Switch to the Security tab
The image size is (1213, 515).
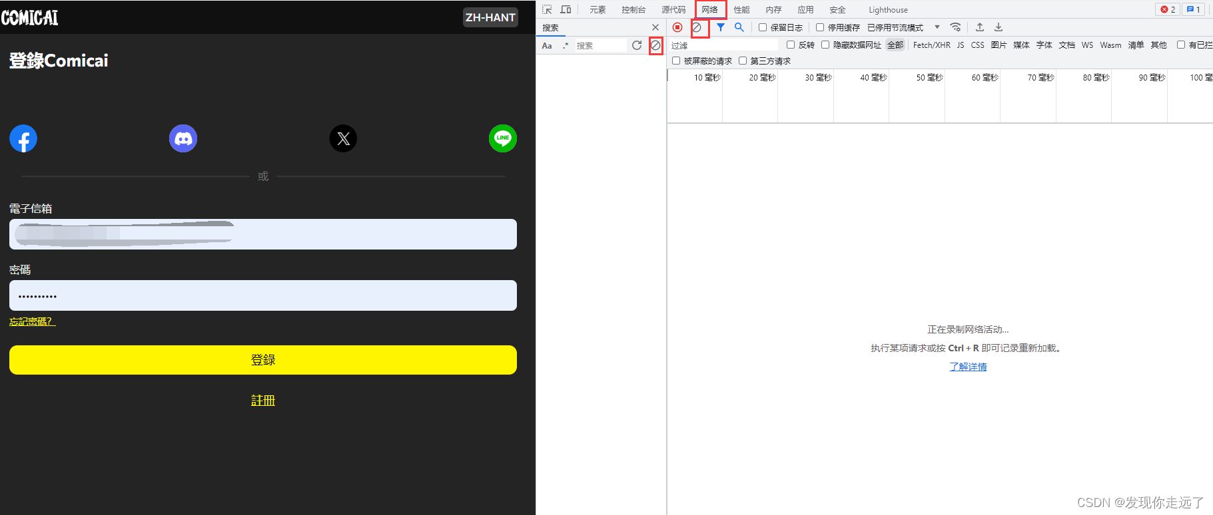837,9
